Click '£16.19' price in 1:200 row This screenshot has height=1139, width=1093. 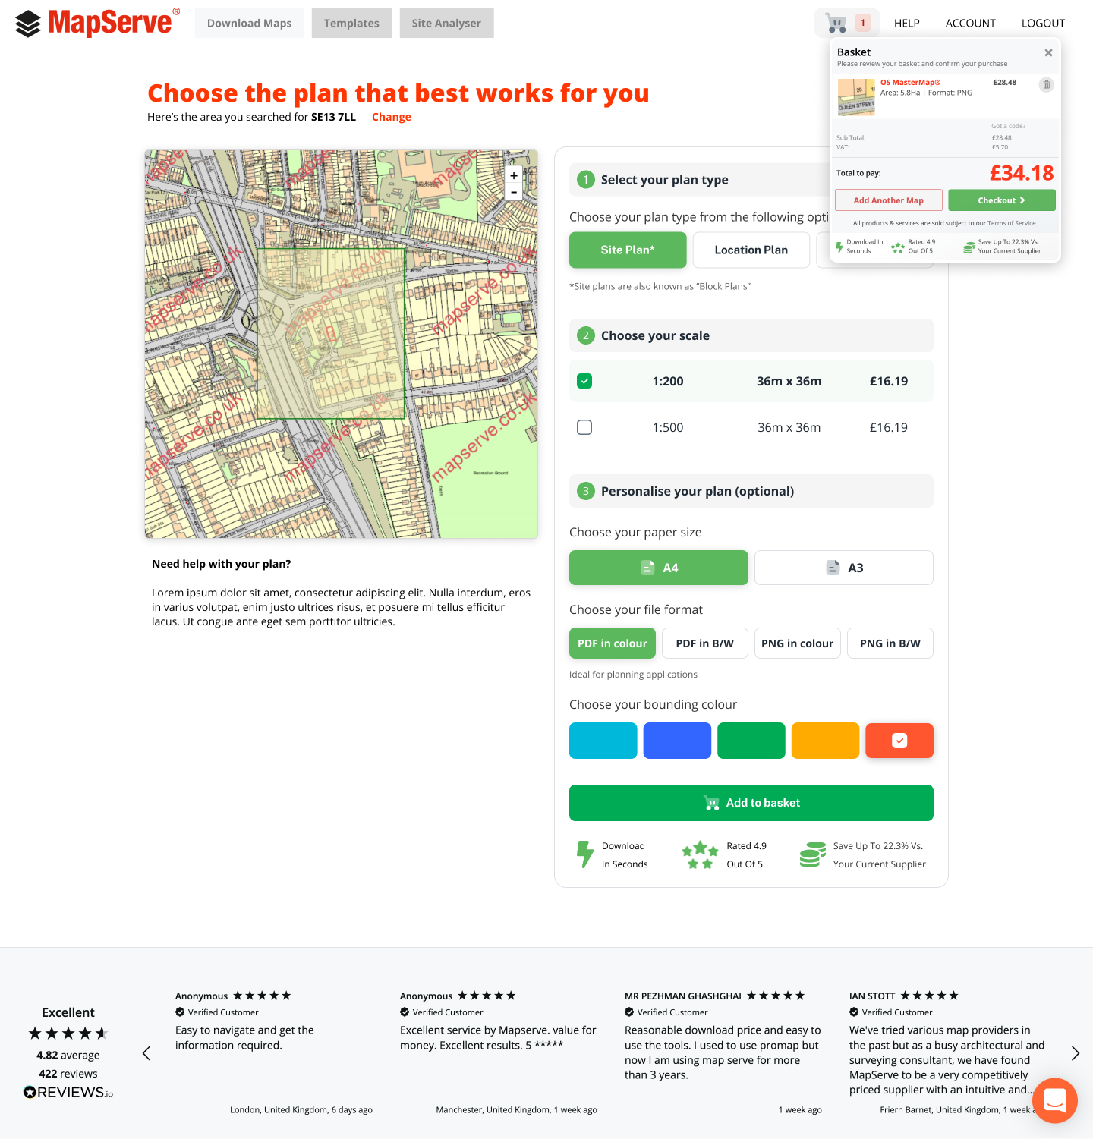889,381
